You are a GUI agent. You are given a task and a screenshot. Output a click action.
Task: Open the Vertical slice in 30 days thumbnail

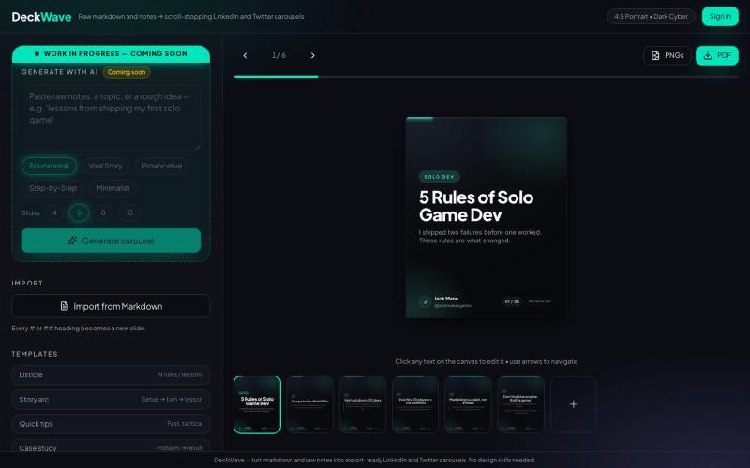[363, 404]
